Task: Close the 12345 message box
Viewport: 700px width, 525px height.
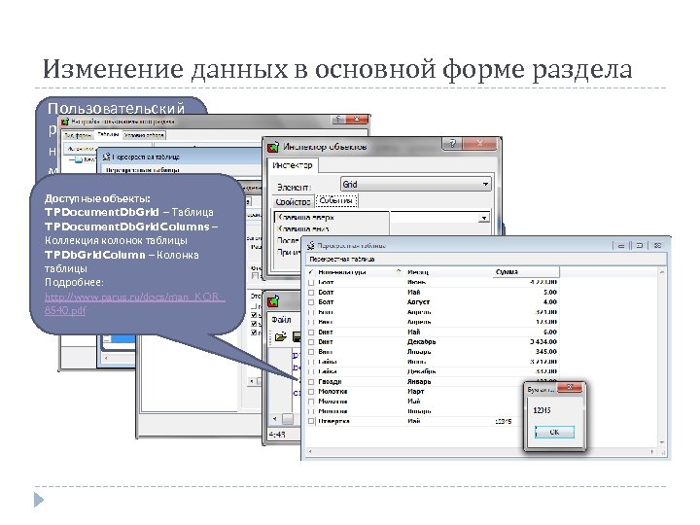Action: [570, 388]
